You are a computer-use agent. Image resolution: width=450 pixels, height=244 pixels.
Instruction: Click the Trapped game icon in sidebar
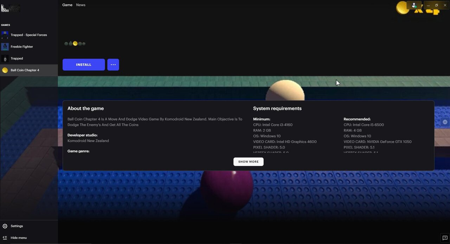coord(5,58)
